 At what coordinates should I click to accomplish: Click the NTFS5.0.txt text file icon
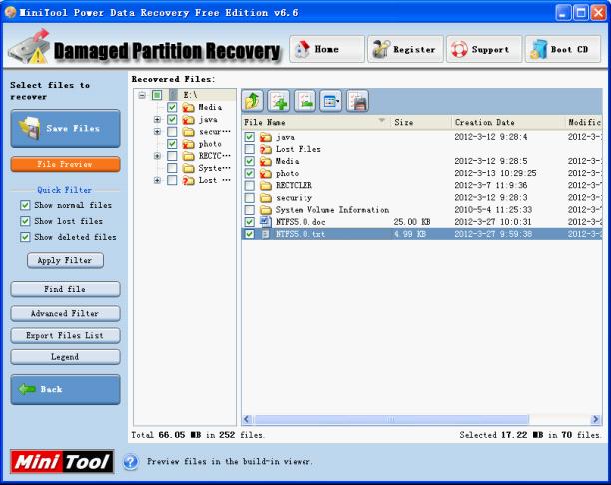(266, 234)
